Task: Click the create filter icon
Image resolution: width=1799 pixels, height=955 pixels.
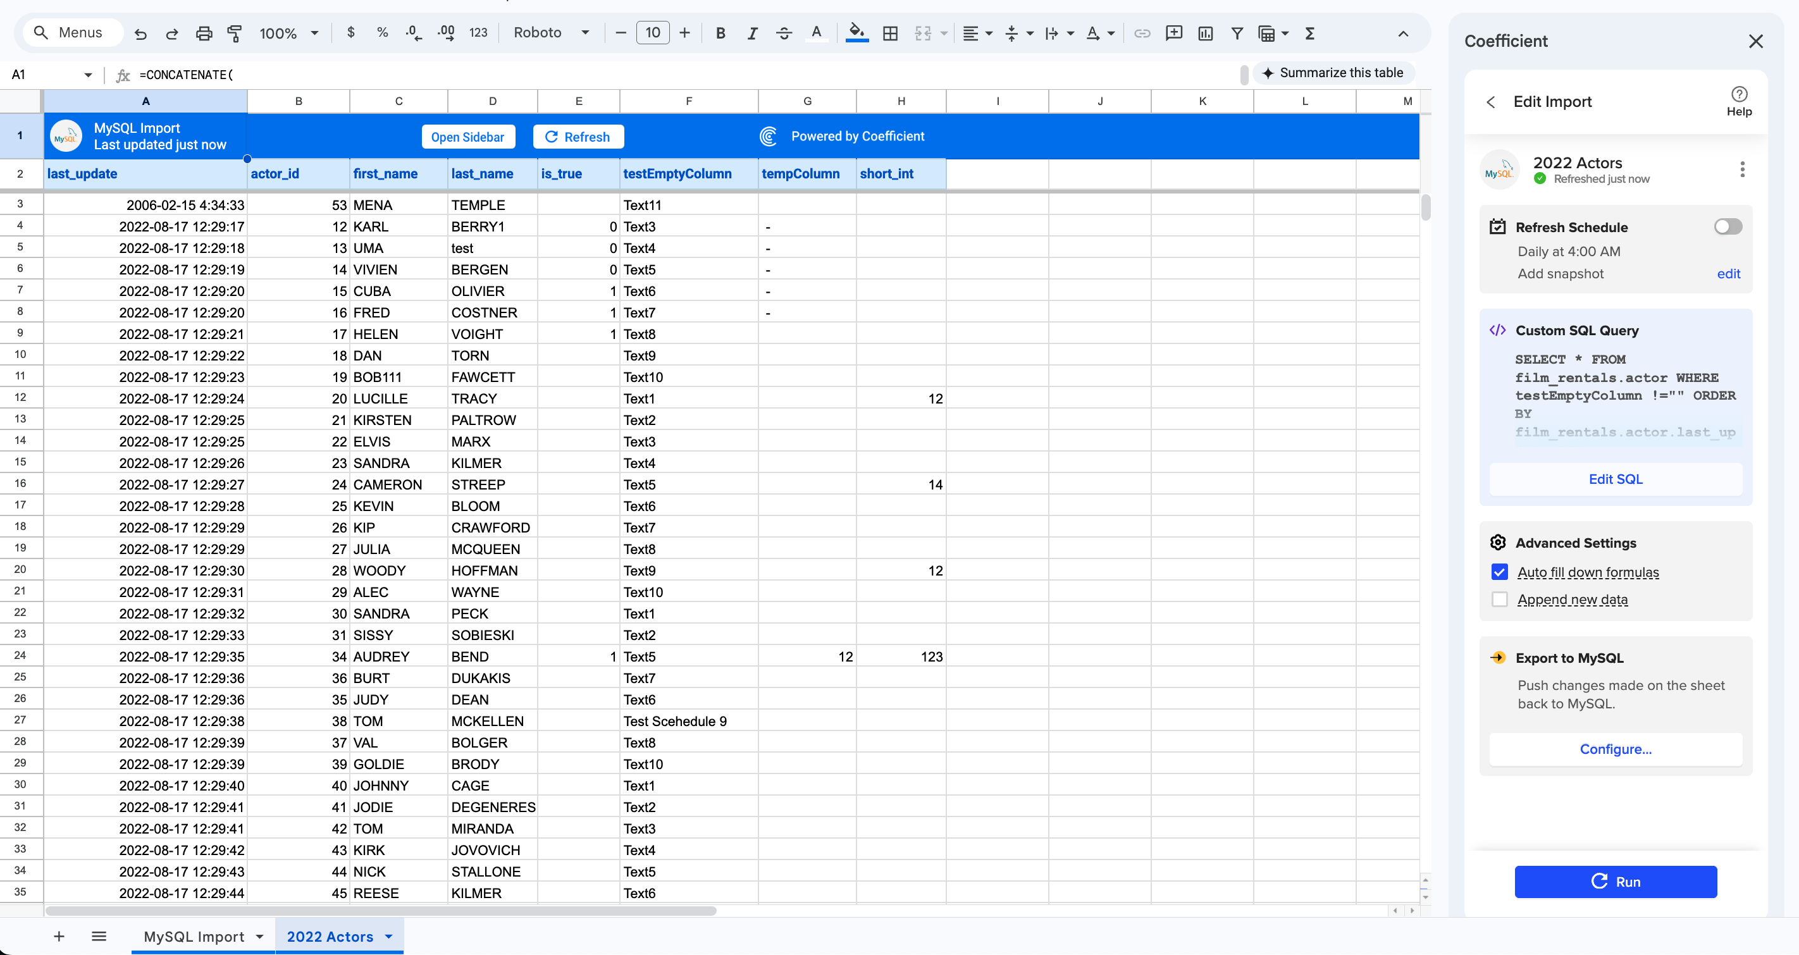Action: tap(1236, 33)
